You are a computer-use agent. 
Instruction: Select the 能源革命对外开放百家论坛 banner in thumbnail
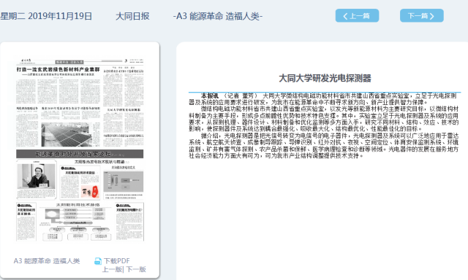coord(80,154)
